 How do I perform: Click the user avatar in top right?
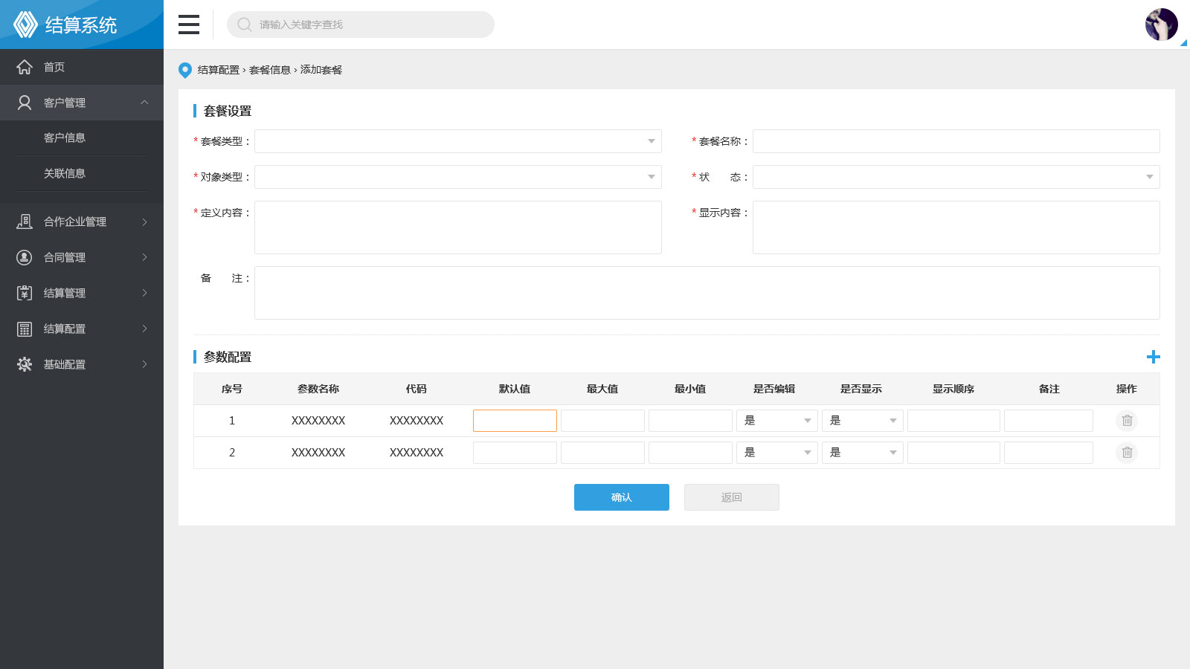[1161, 25]
